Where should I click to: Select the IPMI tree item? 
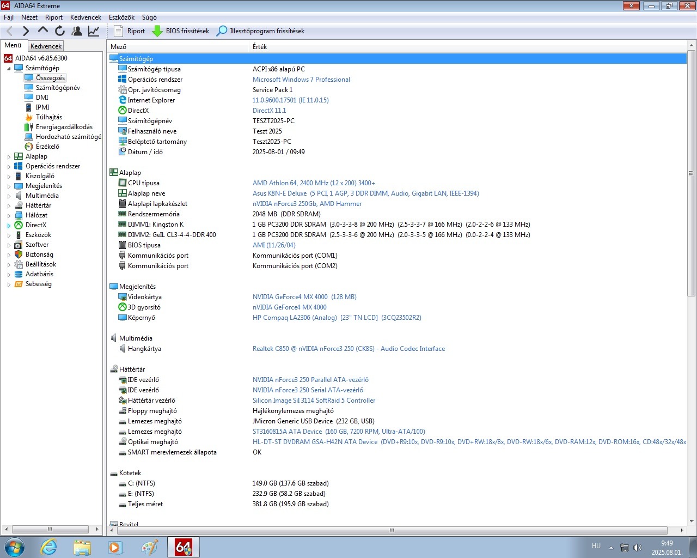(x=42, y=107)
